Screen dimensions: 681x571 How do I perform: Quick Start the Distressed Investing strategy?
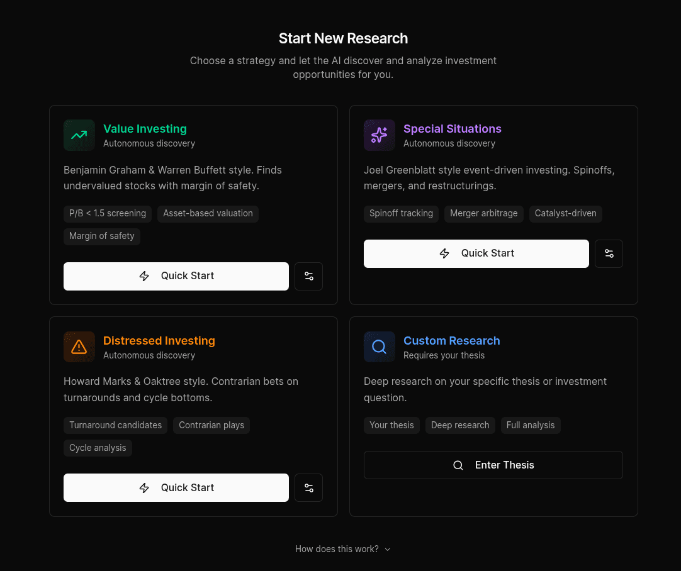pyautogui.click(x=176, y=488)
